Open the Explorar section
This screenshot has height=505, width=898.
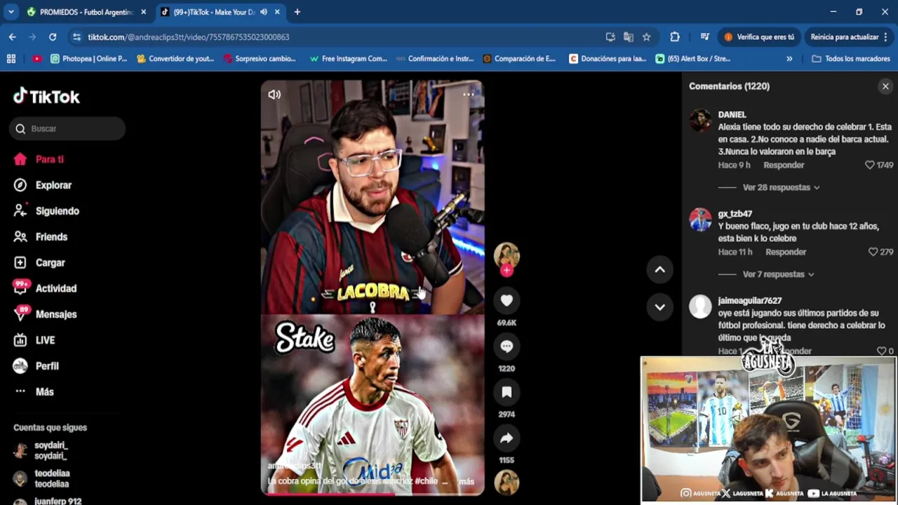tap(43, 185)
